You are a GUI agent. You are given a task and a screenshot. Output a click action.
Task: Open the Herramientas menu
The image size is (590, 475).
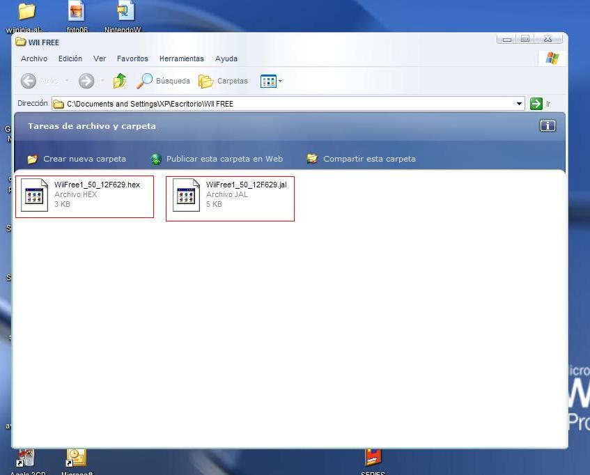pos(181,59)
